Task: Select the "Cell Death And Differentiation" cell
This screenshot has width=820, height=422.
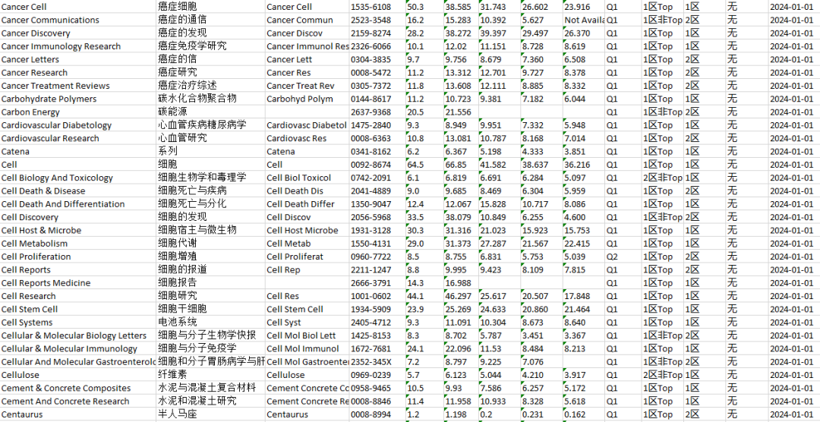Action: (x=63, y=204)
